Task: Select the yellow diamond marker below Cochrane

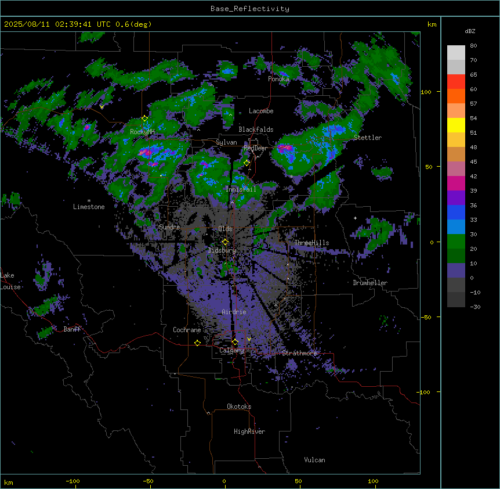Action: point(197,343)
